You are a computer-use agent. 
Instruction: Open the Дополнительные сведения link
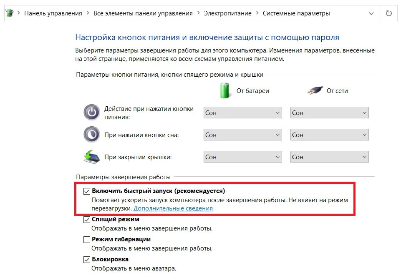173,208
